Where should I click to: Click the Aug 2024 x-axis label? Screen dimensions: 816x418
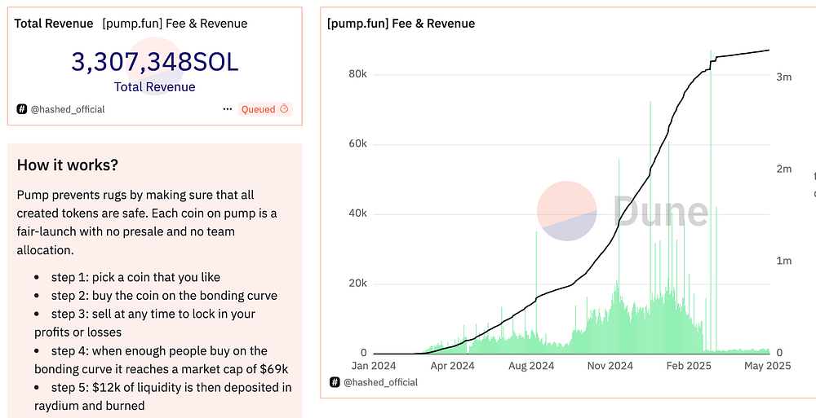tap(531, 366)
